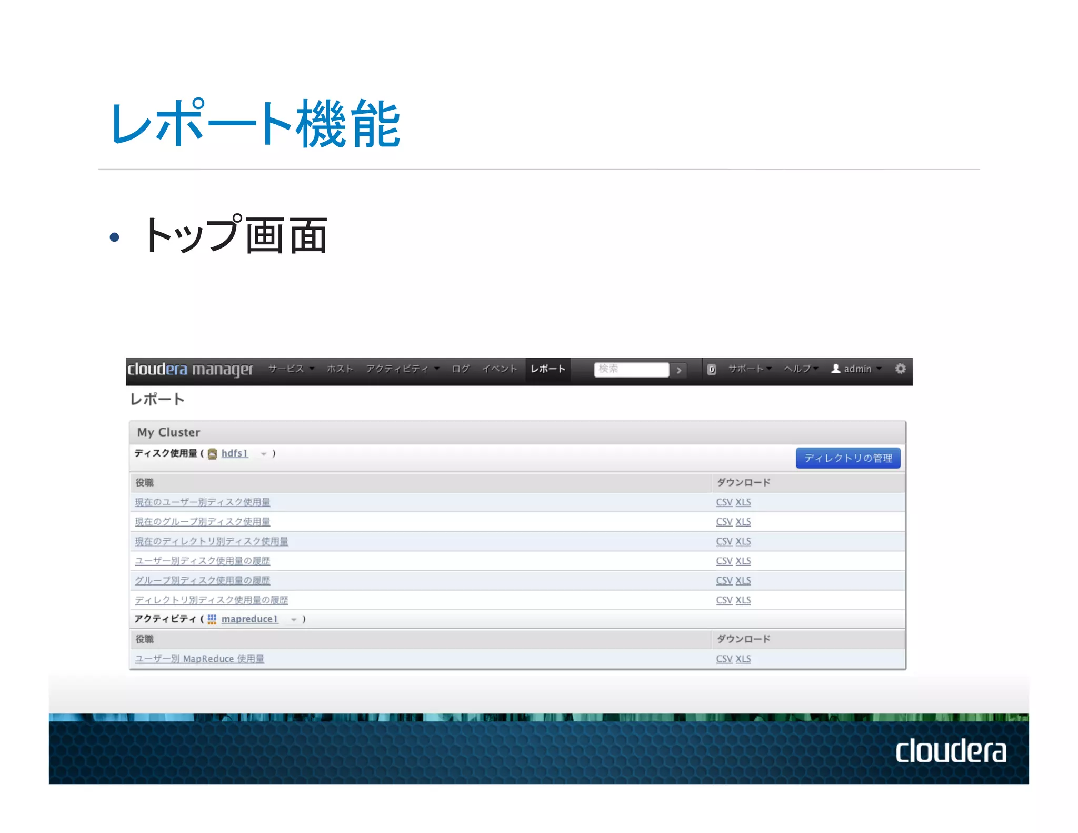Open the hdfs1 service selector arrow
The height and width of the screenshot is (833, 1078).
[264, 454]
